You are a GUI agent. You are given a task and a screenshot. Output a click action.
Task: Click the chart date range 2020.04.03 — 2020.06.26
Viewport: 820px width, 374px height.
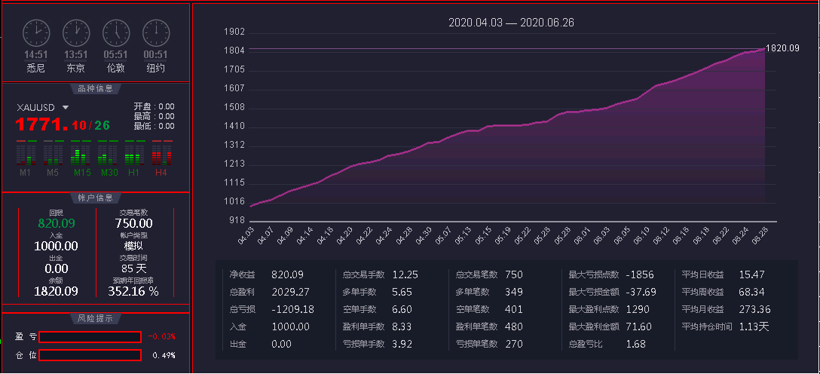click(x=511, y=23)
